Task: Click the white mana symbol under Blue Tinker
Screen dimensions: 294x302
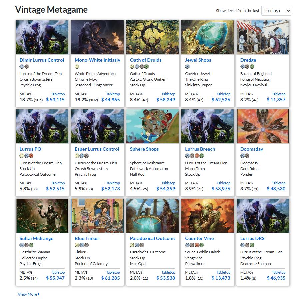Action: click(77, 245)
